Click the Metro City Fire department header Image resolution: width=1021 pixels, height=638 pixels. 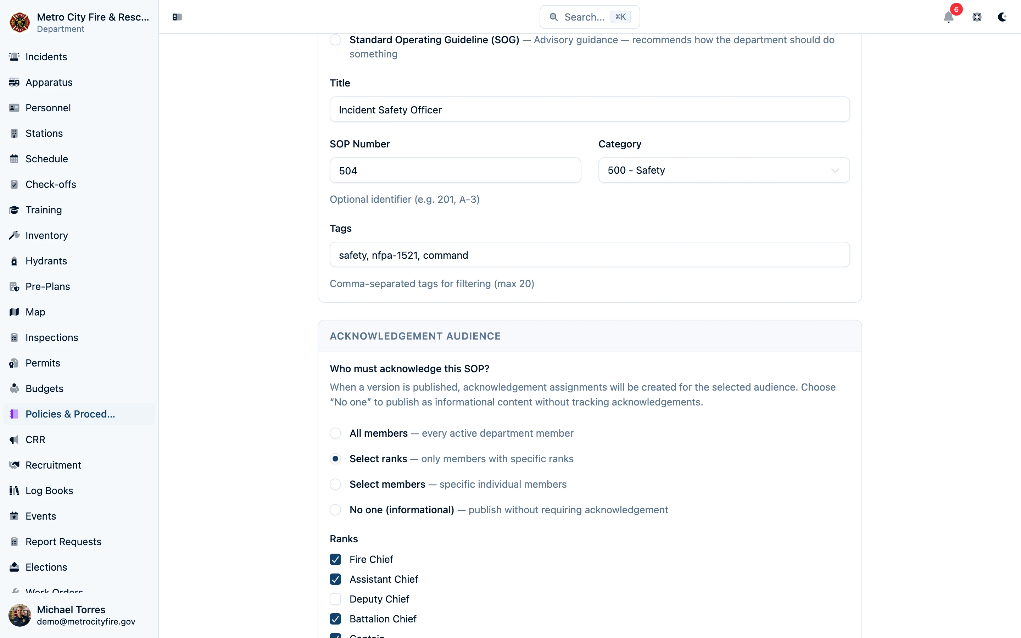[79, 22]
